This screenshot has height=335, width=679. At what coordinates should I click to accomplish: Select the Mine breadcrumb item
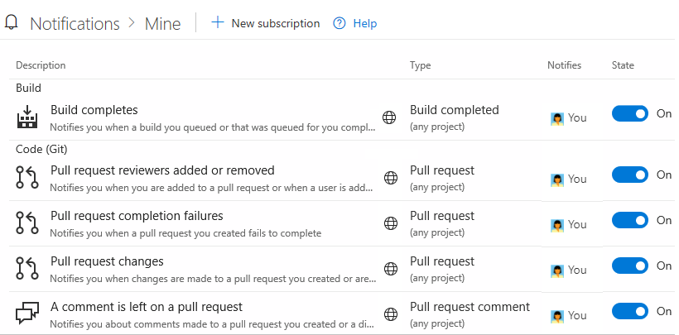coord(162,23)
